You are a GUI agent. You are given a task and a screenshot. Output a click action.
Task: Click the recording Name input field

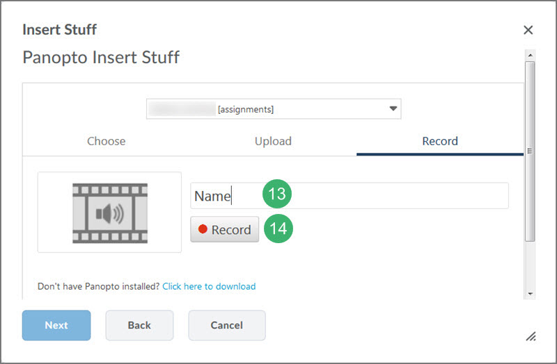[x=350, y=196]
